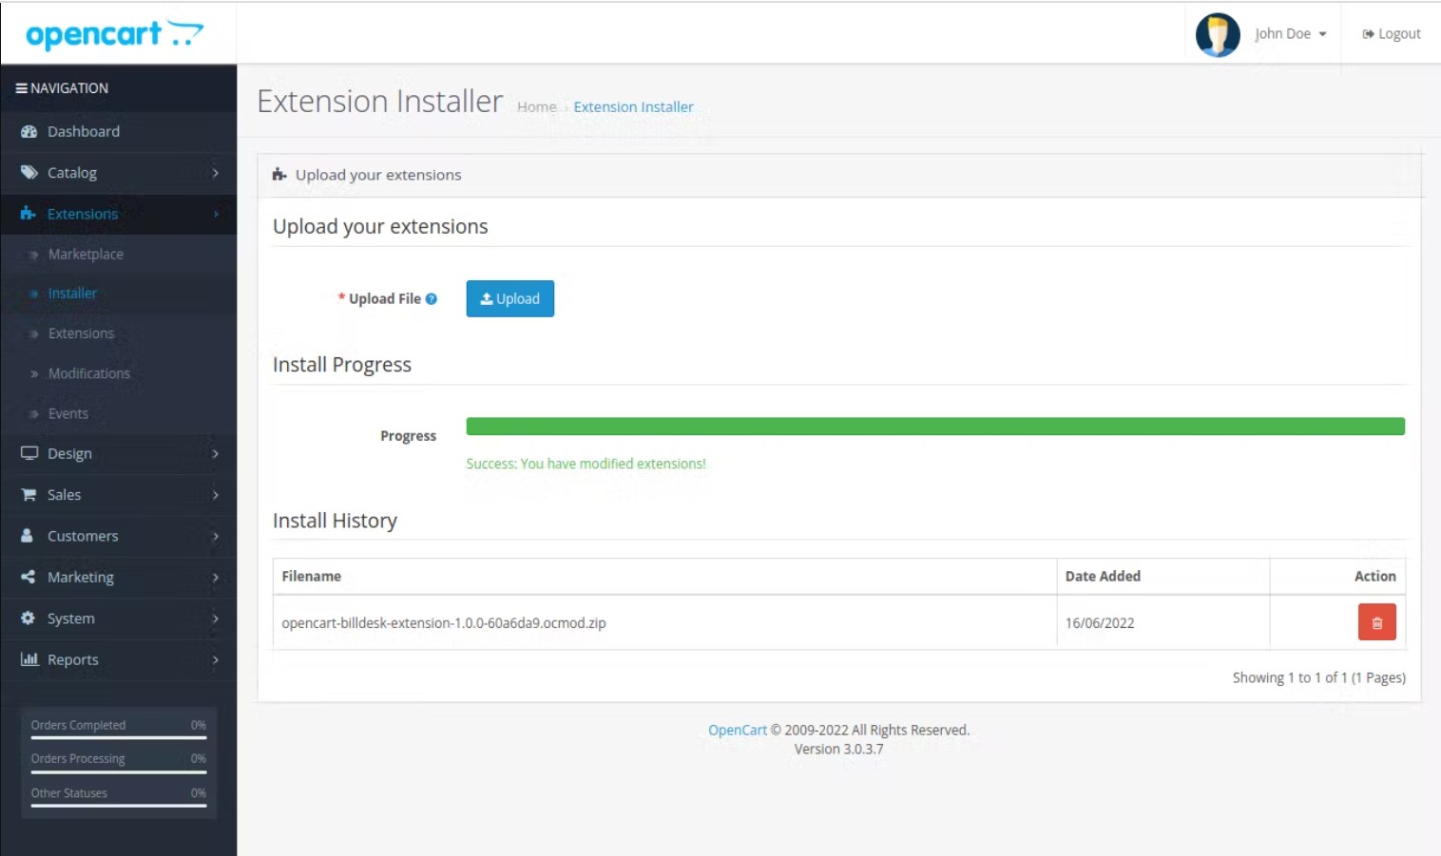This screenshot has width=1441, height=856.
Task: Click the red trash delete button
Action: pyautogui.click(x=1376, y=622)
